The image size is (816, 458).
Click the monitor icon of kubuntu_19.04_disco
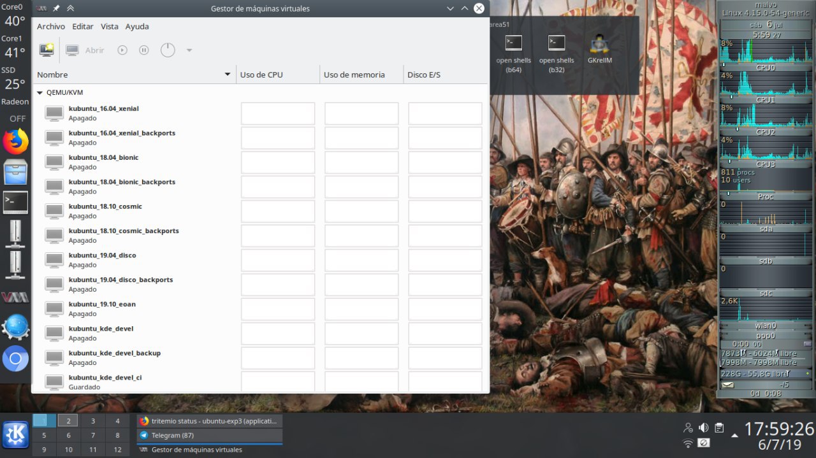coord(54,260)
